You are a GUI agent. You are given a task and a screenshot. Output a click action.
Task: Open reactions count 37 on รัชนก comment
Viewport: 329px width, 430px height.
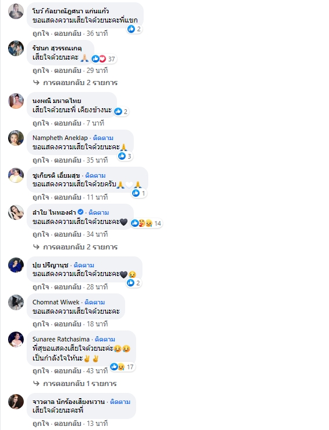(x=104, y=58)
